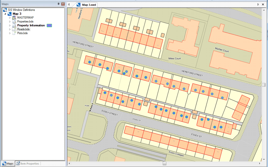268x167 pixels.
Task: Select the Property Information overlay label
Action: coord(31,26)
